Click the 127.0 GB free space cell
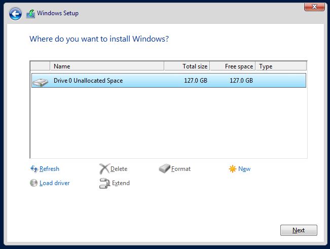This screenshot has height=249, width=330. [241, 81]
